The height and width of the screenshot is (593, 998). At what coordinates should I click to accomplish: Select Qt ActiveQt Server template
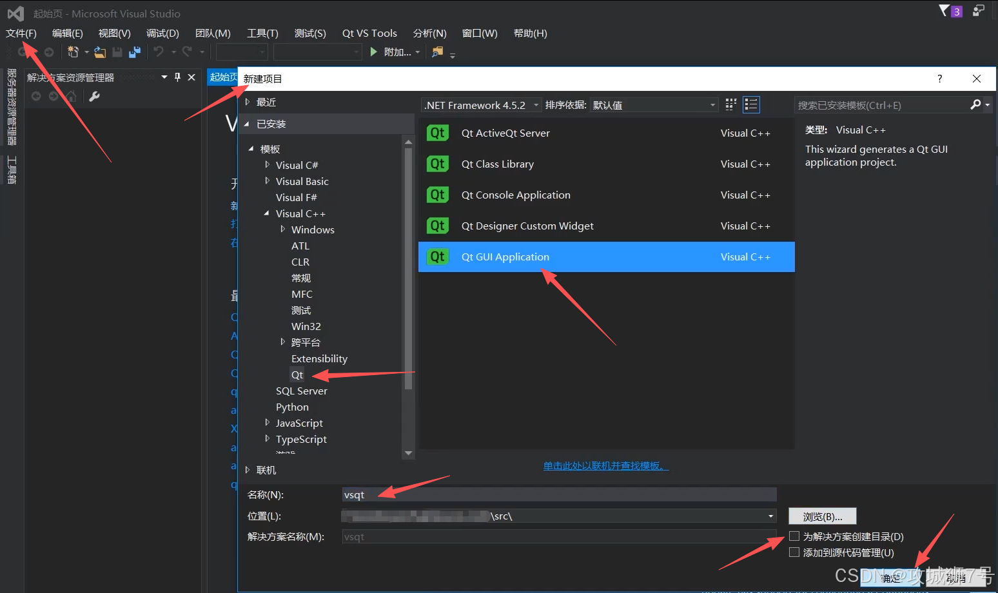point(606,133)
